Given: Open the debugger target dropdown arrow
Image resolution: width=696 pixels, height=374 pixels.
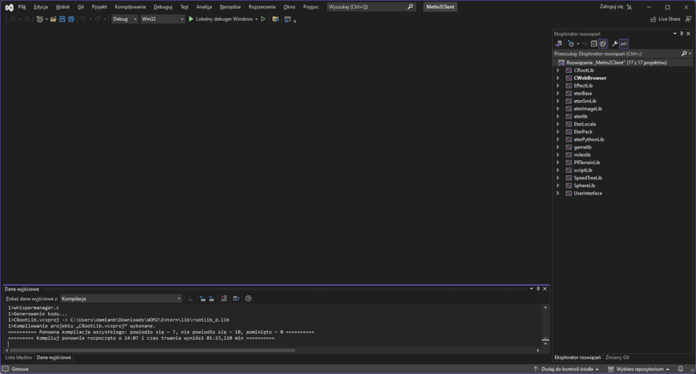Looking at the screenshot, I should click(257, 19).
